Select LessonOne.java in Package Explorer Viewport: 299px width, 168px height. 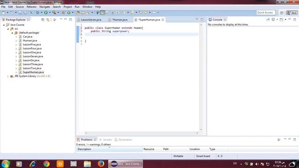click(x=32, y=53)
